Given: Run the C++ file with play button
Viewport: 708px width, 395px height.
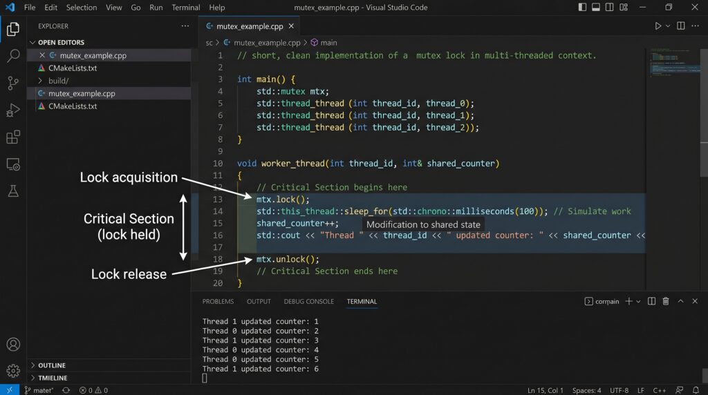Looking at the screenshot, I should [x=658, y=26].
